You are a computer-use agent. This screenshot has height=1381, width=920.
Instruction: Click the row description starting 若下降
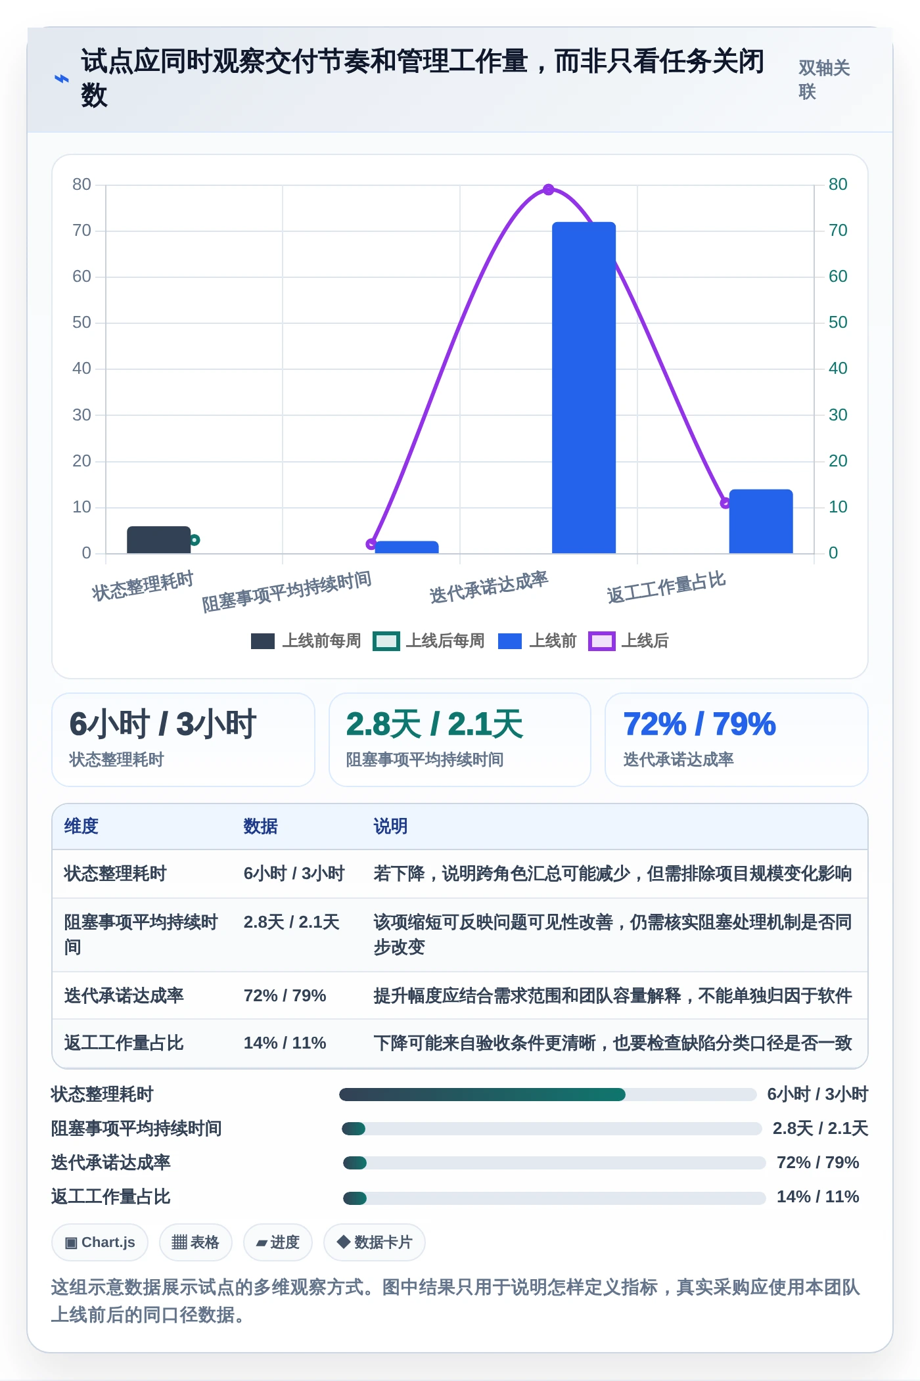point(612,874)
